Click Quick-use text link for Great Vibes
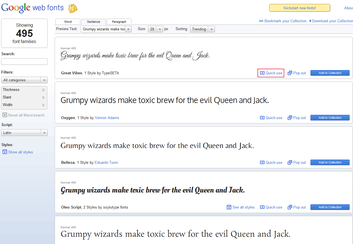 [274, 73]
